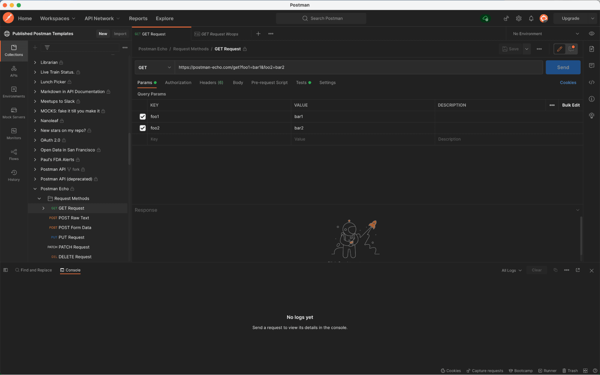Image resolution: width=600 pixels, height=375 pixels.
Task: Expand the Librarian collection
Action: coord(35,62)
